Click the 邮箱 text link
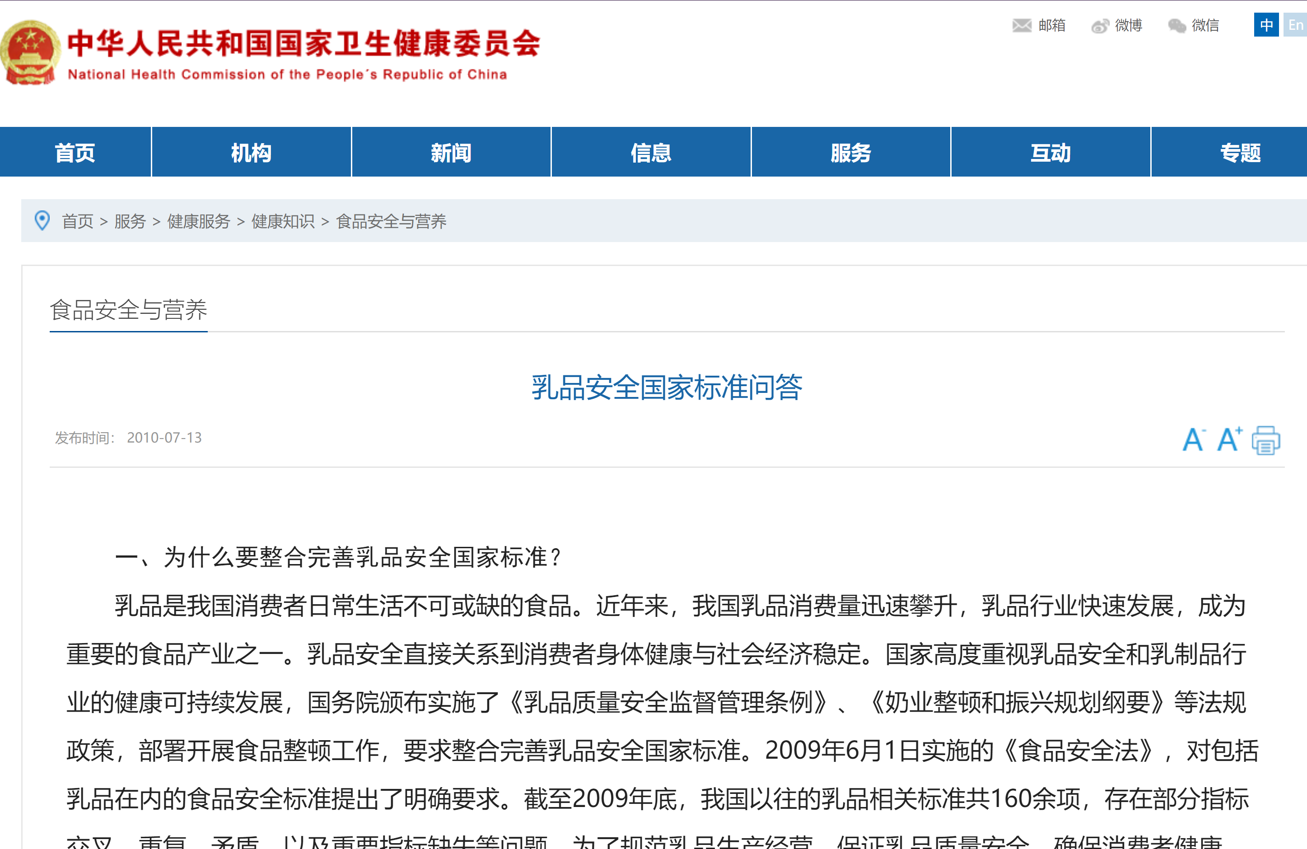Screen dimensions: 1307x849 [1052, 25]
